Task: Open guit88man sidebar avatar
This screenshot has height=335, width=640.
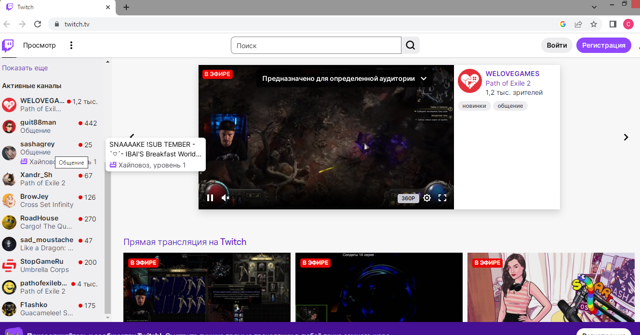Action: (x=9, y=127)
